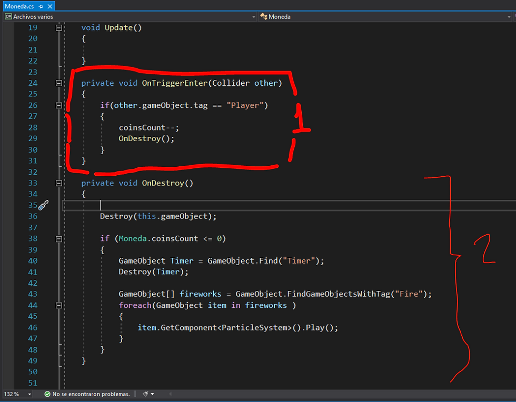Viewport: 516px width, 402px height.
Task: Click line number 19
Action: (x=33, y=28)
